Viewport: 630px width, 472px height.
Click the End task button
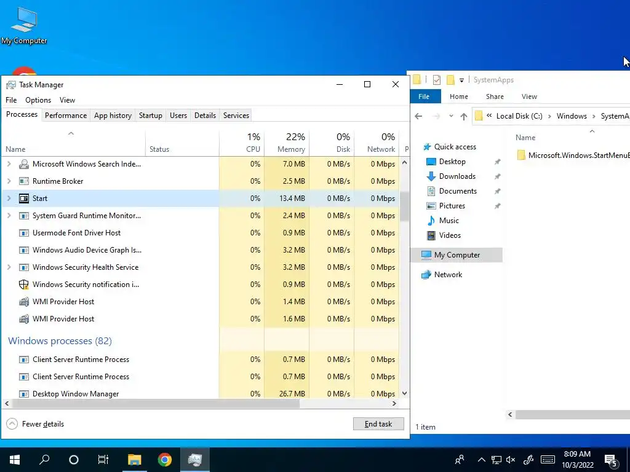[x=378, y=424]
